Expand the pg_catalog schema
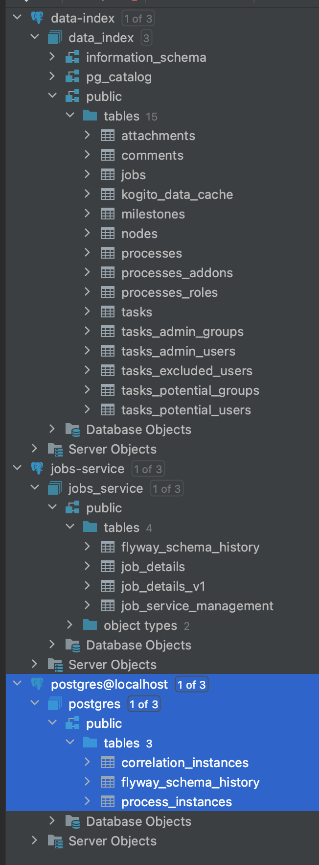The image size is (319, 865). (x=52, y=77)
